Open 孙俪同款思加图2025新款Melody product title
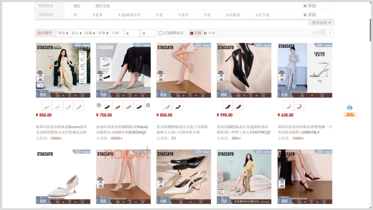Image resolution: width=373 pixels, height=210 pixels. pyautogui.click(x=122, y=130)
